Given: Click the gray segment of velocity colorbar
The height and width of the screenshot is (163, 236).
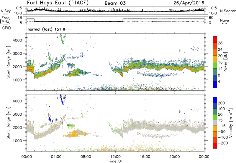Looking at the screenshot, I should click(x=215, y=123).
